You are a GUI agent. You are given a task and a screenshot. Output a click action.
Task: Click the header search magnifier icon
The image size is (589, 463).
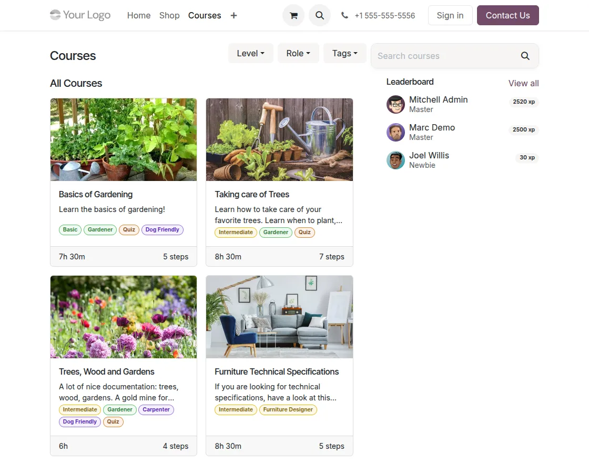[x=320, y=15]
